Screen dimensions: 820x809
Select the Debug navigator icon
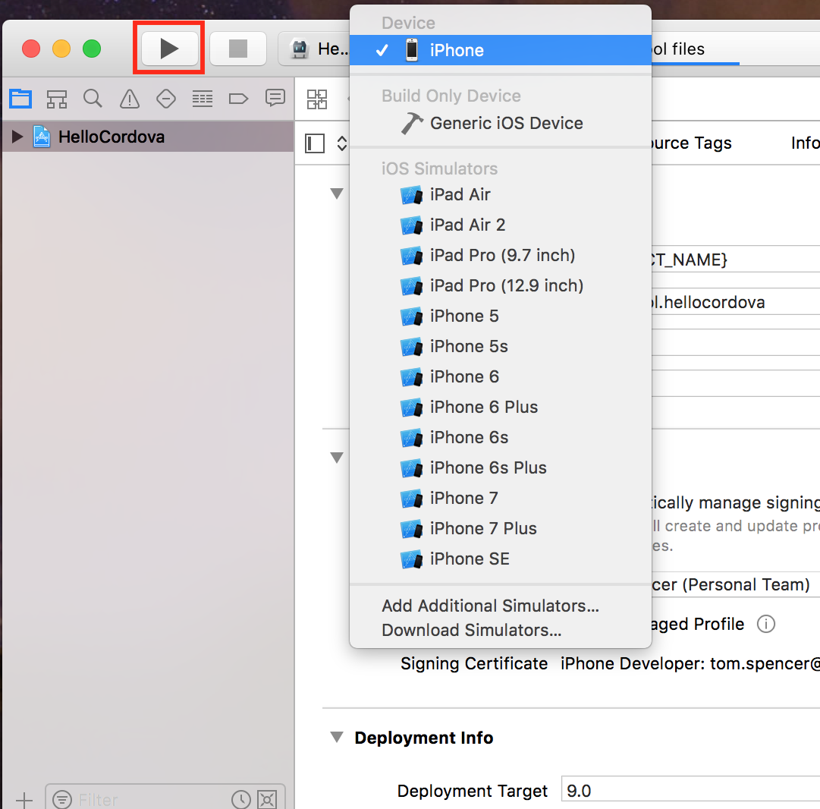(x=202, y=99)
